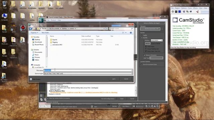Click CamStudio's video annotations toolbar icon
This screenshot has width=214, height=120.
(191, 12)
